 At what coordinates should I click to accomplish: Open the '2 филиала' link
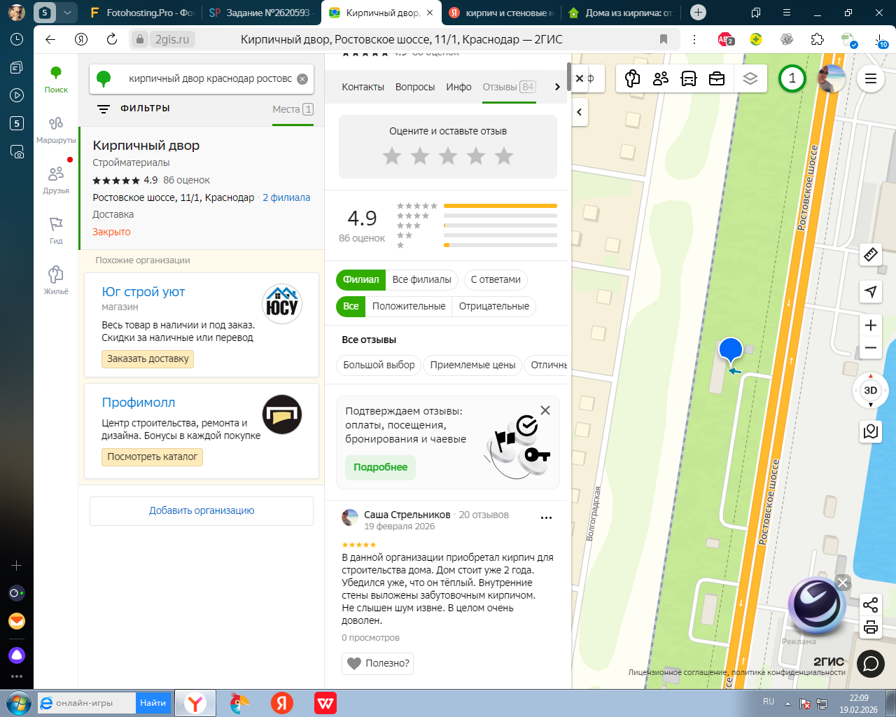(286, 197)
